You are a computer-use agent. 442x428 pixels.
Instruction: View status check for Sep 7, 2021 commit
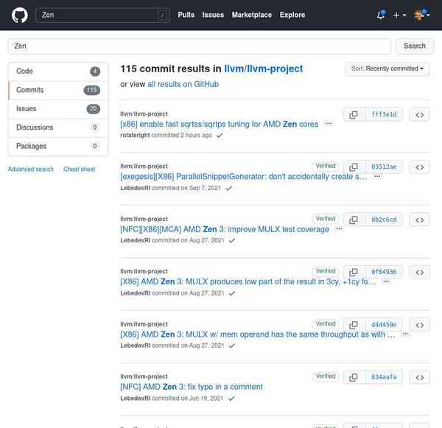(x=228, y=188)
